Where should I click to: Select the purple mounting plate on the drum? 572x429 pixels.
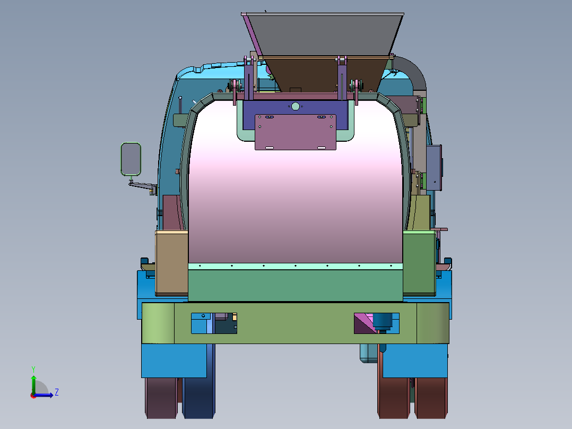(x=296, y=132)
